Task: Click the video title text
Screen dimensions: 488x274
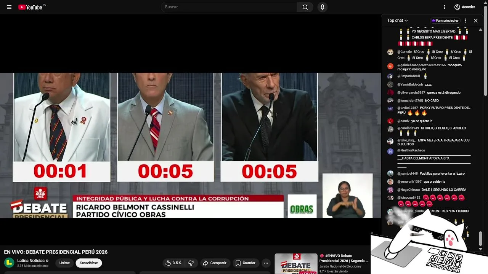Action: point(56,252)
